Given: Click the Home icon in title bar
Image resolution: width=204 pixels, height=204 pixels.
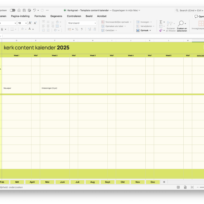Looking at the screenshot, I should click(19, 10).
